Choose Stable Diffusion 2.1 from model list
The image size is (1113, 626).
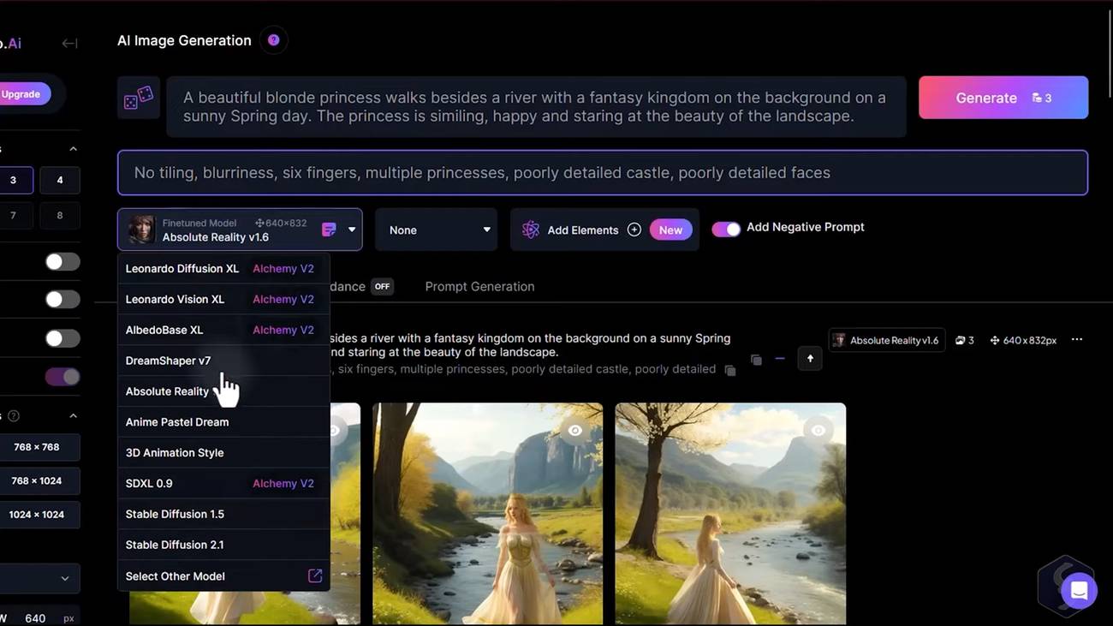pyautogui.click(x=223, y=546)
